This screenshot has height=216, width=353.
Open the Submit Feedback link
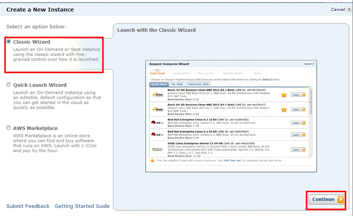[x=28, y=206]
